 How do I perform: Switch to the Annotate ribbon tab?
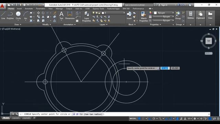(x=29, y=9)
